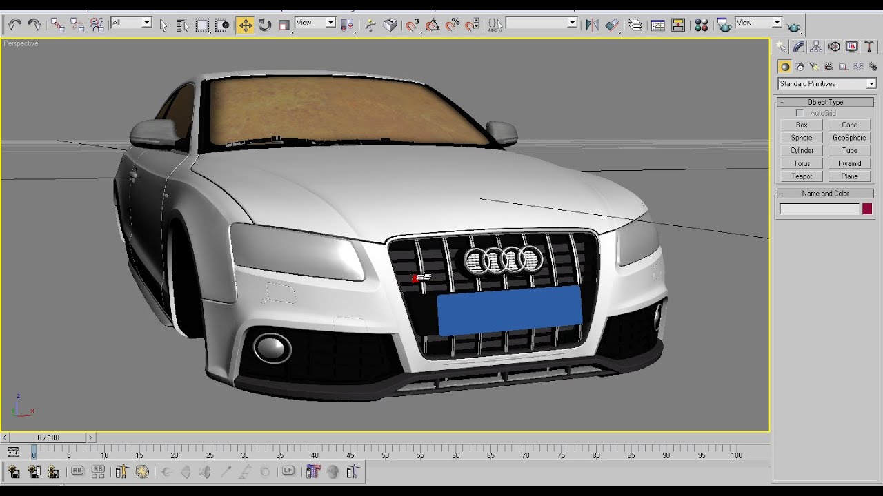Click the object name input field
Screen dimensions: 883x496
(820, 209)
